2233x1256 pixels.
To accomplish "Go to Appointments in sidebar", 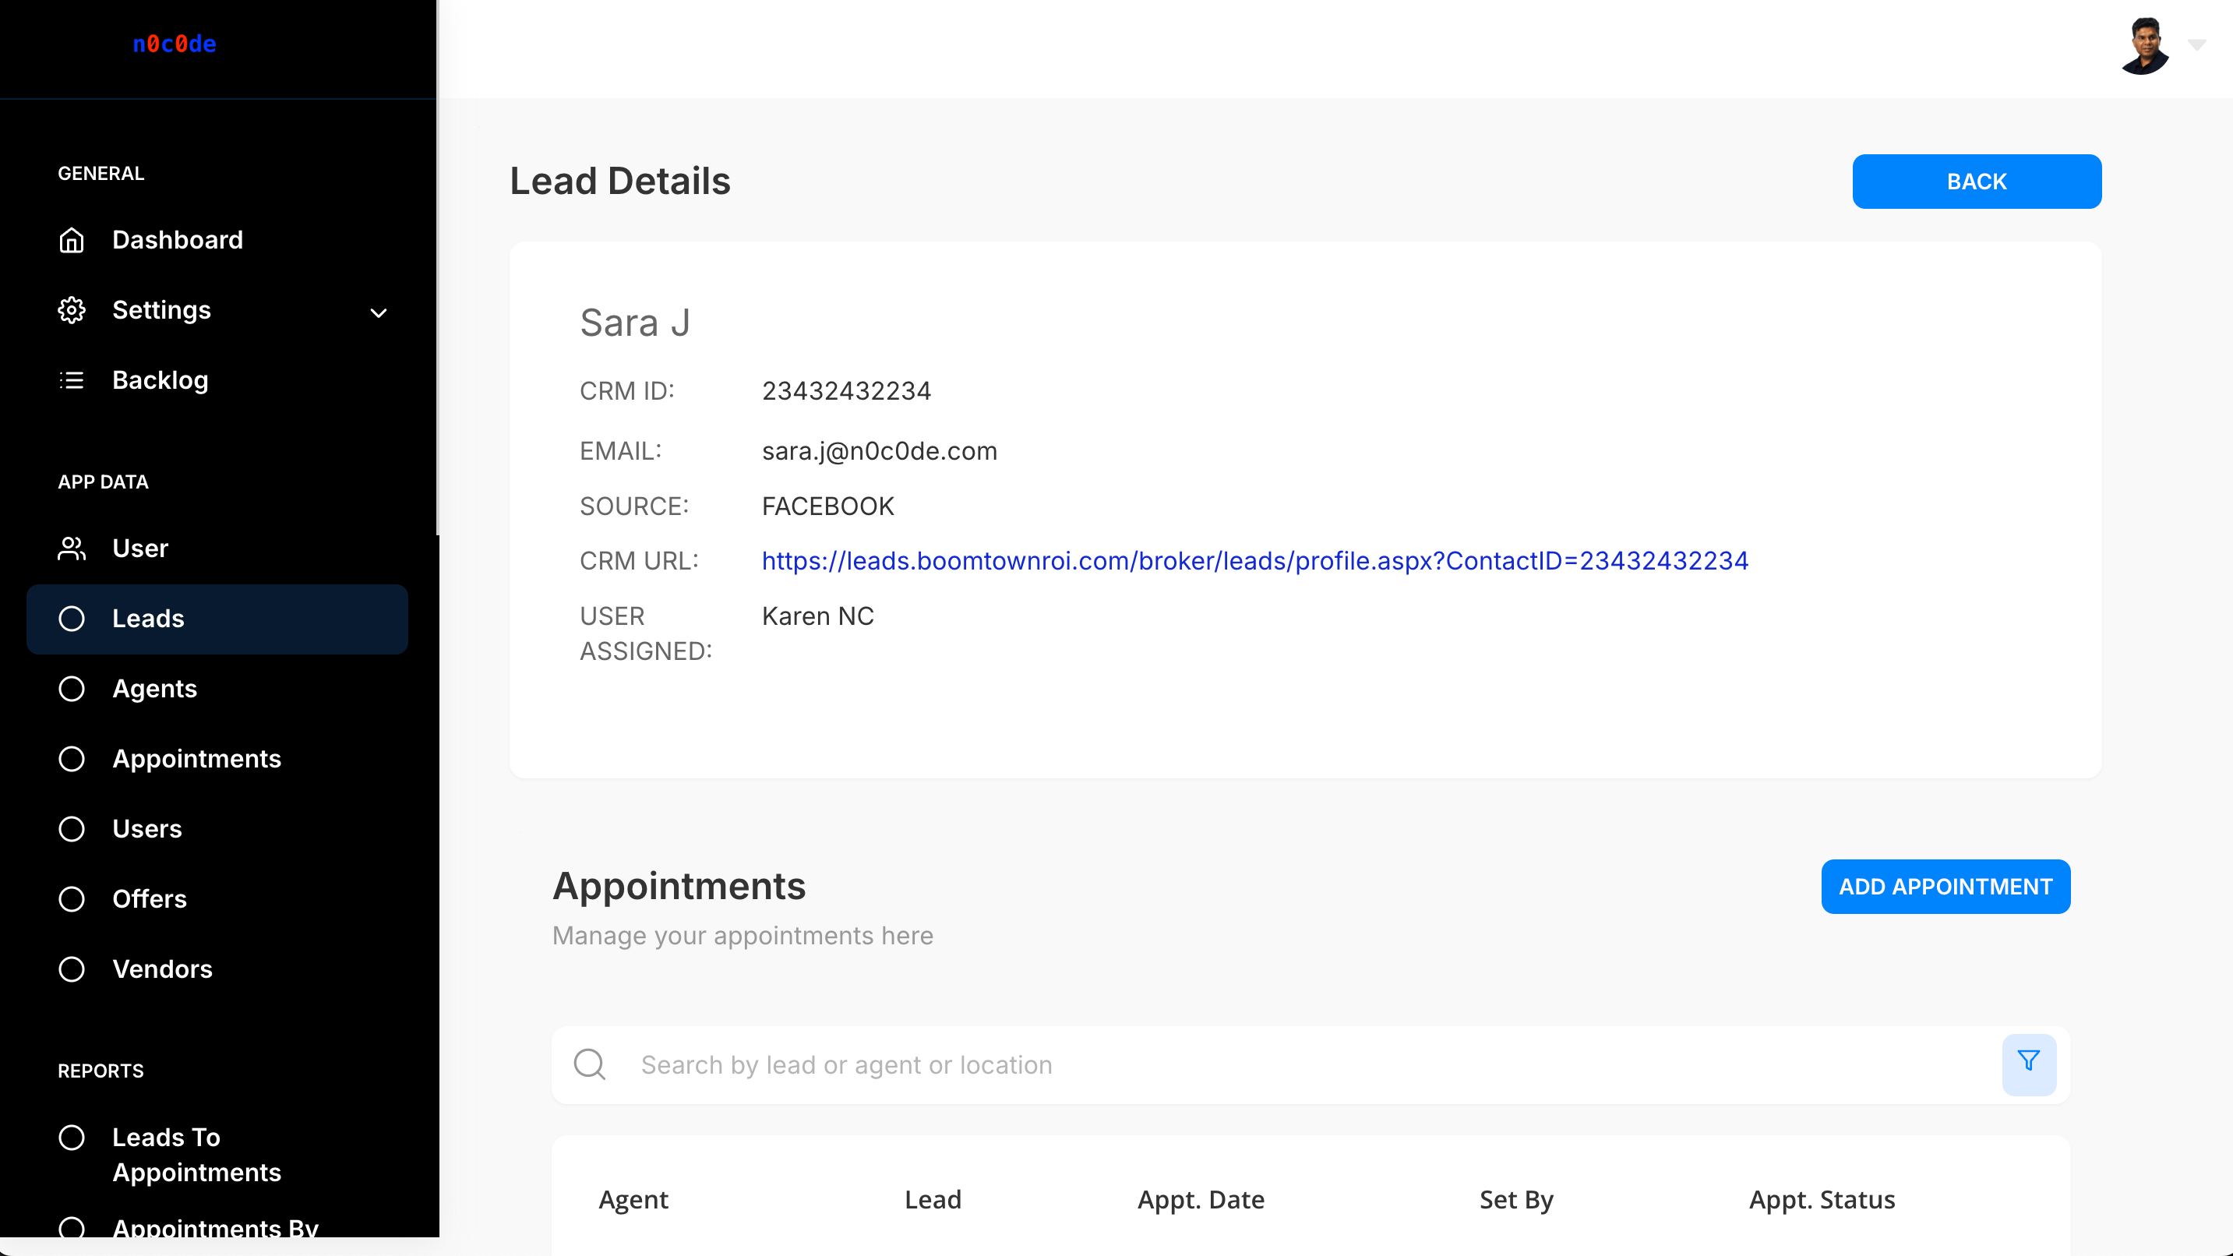I will pos(197,758).
